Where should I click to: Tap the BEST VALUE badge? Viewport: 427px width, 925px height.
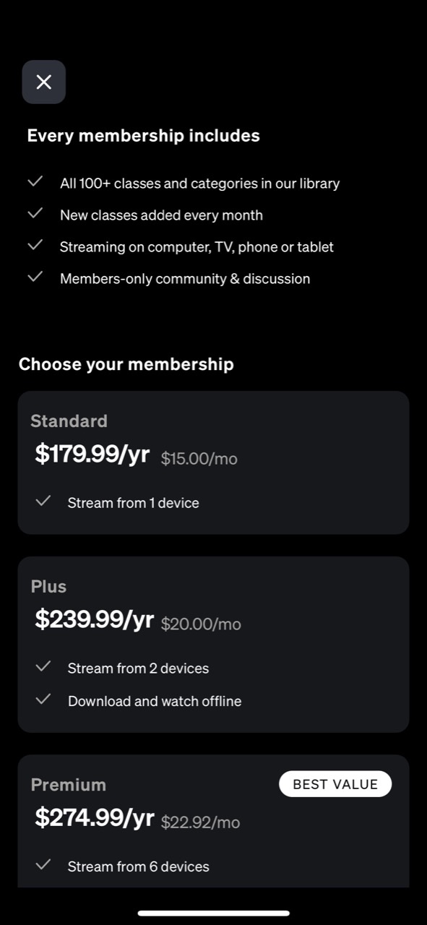[x=335, y=784]
